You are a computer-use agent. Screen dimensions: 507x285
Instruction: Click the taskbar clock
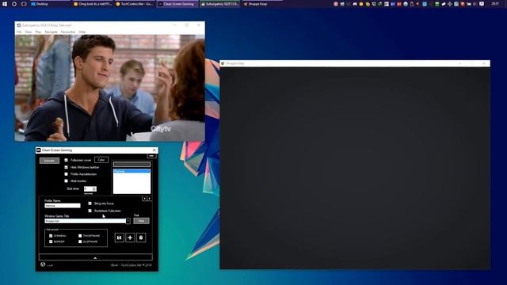(495, 4)
